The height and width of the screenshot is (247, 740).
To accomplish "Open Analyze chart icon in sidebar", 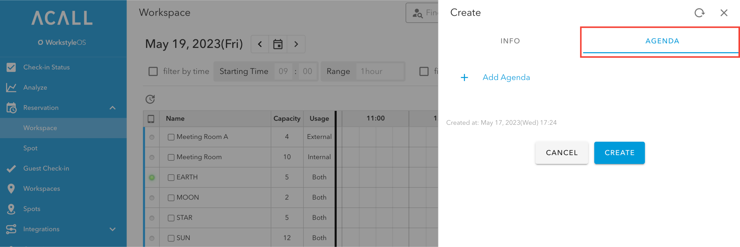I will (11, 87).
